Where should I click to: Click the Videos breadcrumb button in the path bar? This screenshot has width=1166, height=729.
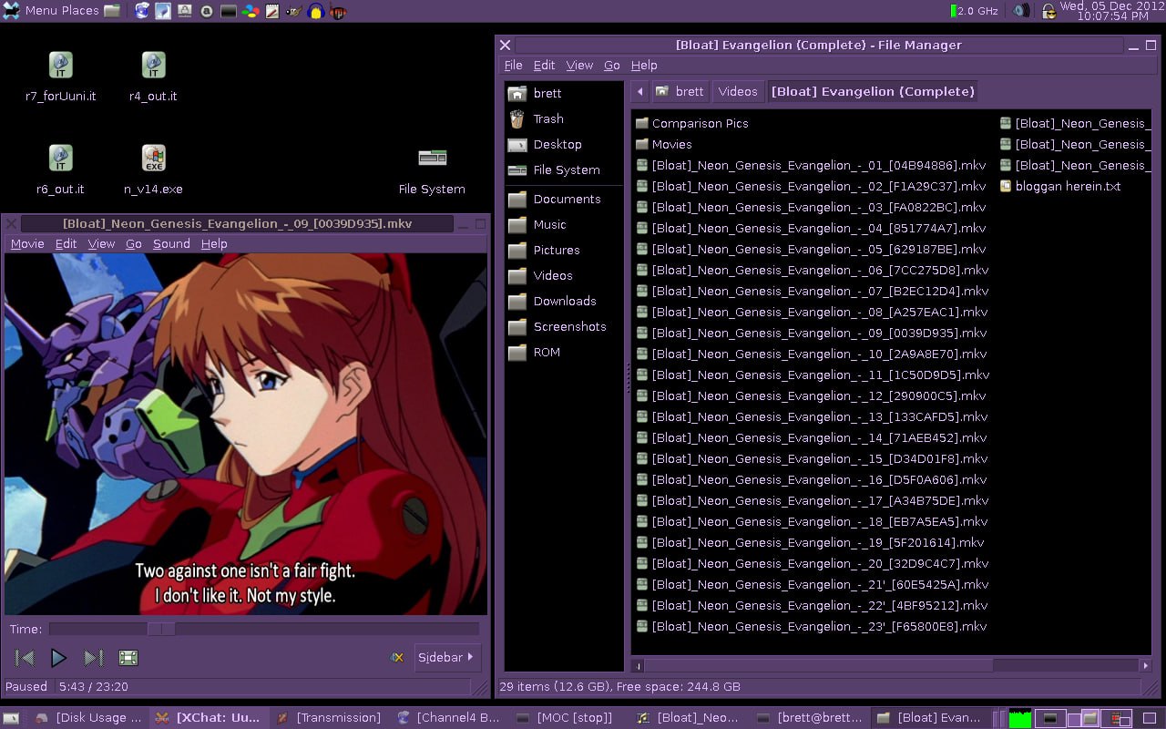[737, 91]
